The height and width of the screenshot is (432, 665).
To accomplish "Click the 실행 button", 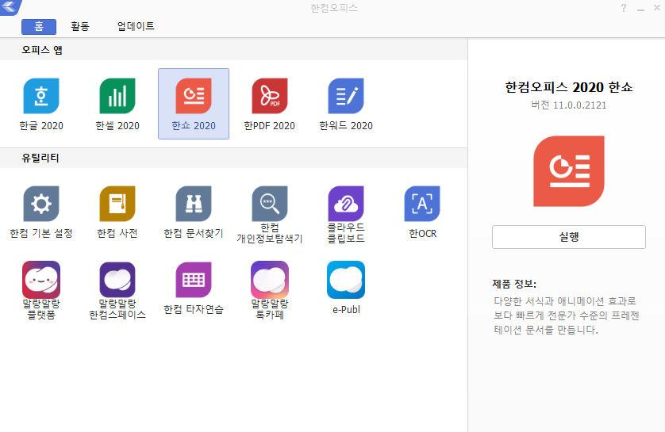I will pos(569,237).
